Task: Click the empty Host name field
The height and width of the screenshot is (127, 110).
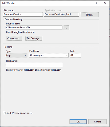Action: point(34,65)
